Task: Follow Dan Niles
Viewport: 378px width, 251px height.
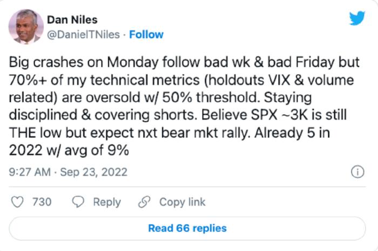Action: coord(146,34)
